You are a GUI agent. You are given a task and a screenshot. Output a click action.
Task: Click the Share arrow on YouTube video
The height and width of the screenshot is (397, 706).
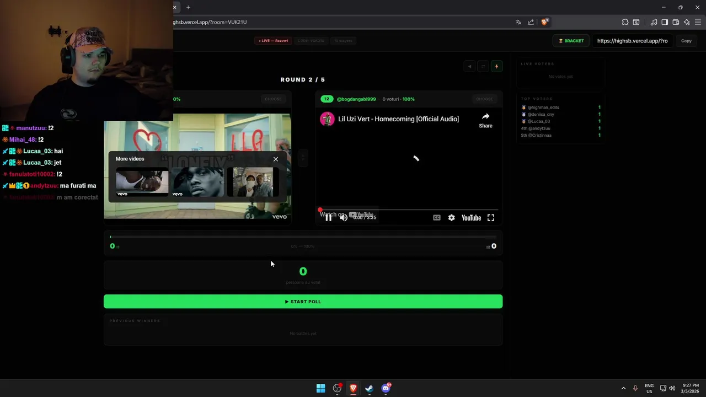[485, 120]
